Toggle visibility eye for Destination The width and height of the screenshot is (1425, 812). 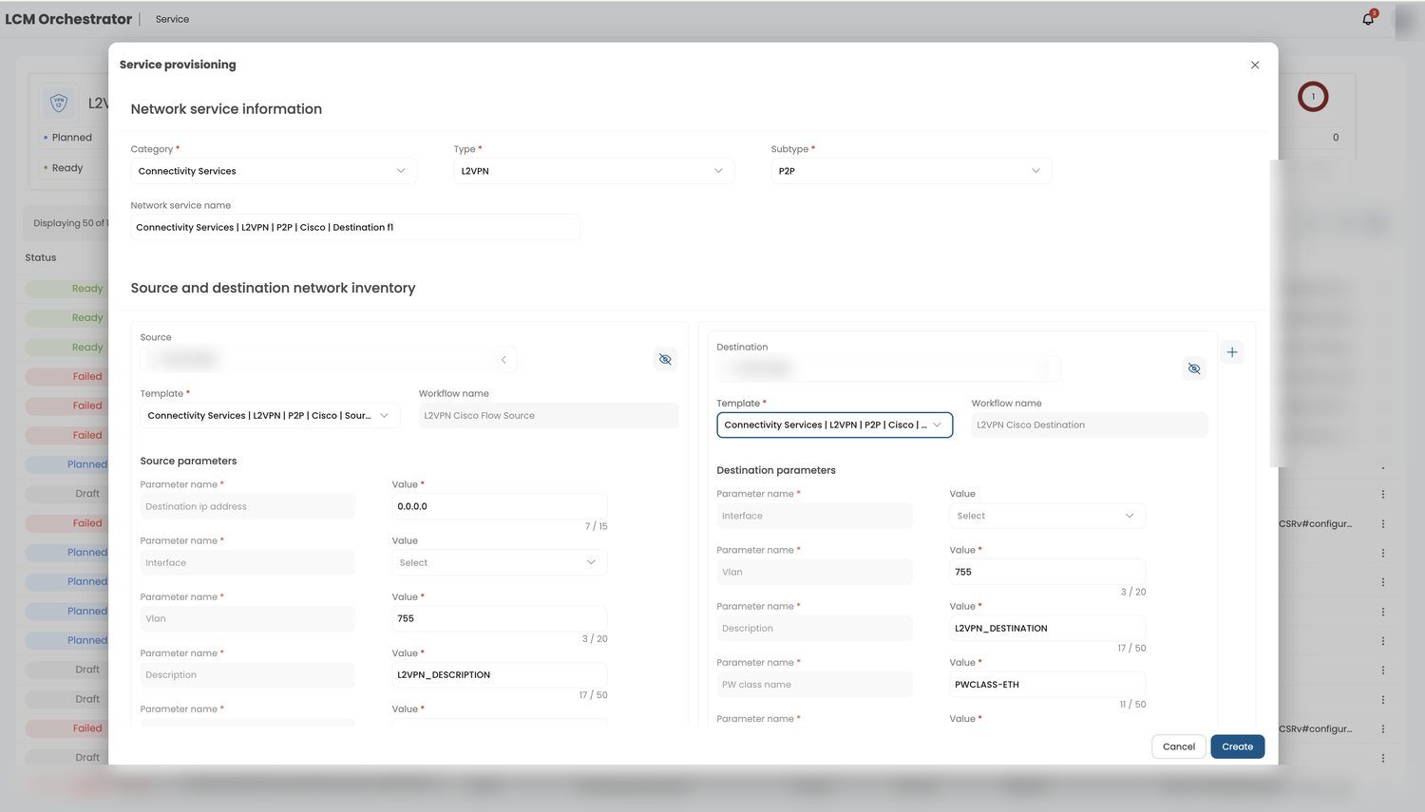tap(1194, 368)
